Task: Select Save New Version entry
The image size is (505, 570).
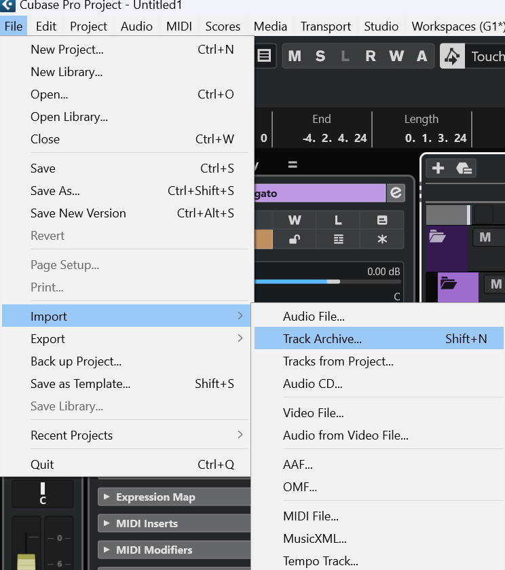Action: point(126,213)
